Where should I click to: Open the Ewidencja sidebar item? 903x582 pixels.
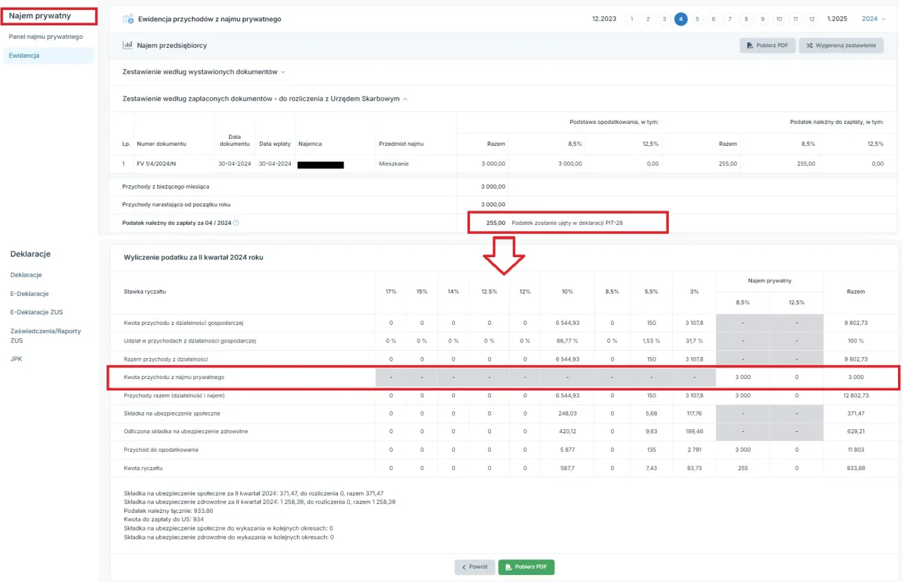click(24, 56)
